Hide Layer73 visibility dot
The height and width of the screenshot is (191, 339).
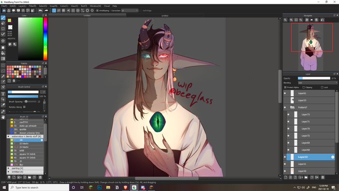point(288,114)
